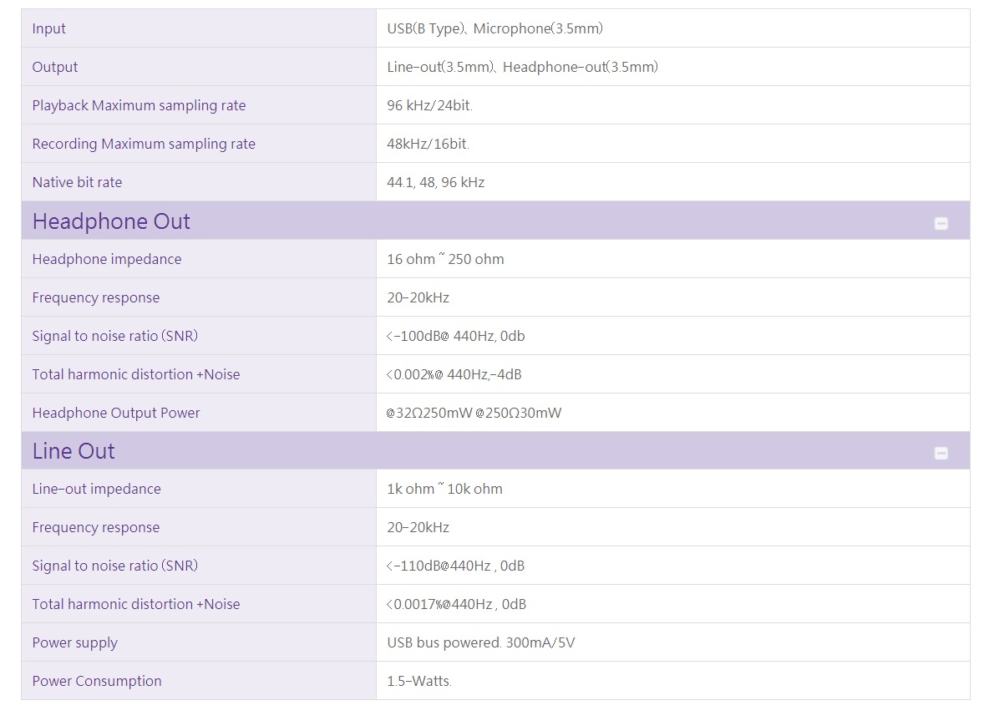Viewport: 994px width, 726px height.
Task: Click the Power Consumption 1.5-Watts value
Action: click(418, 681)
